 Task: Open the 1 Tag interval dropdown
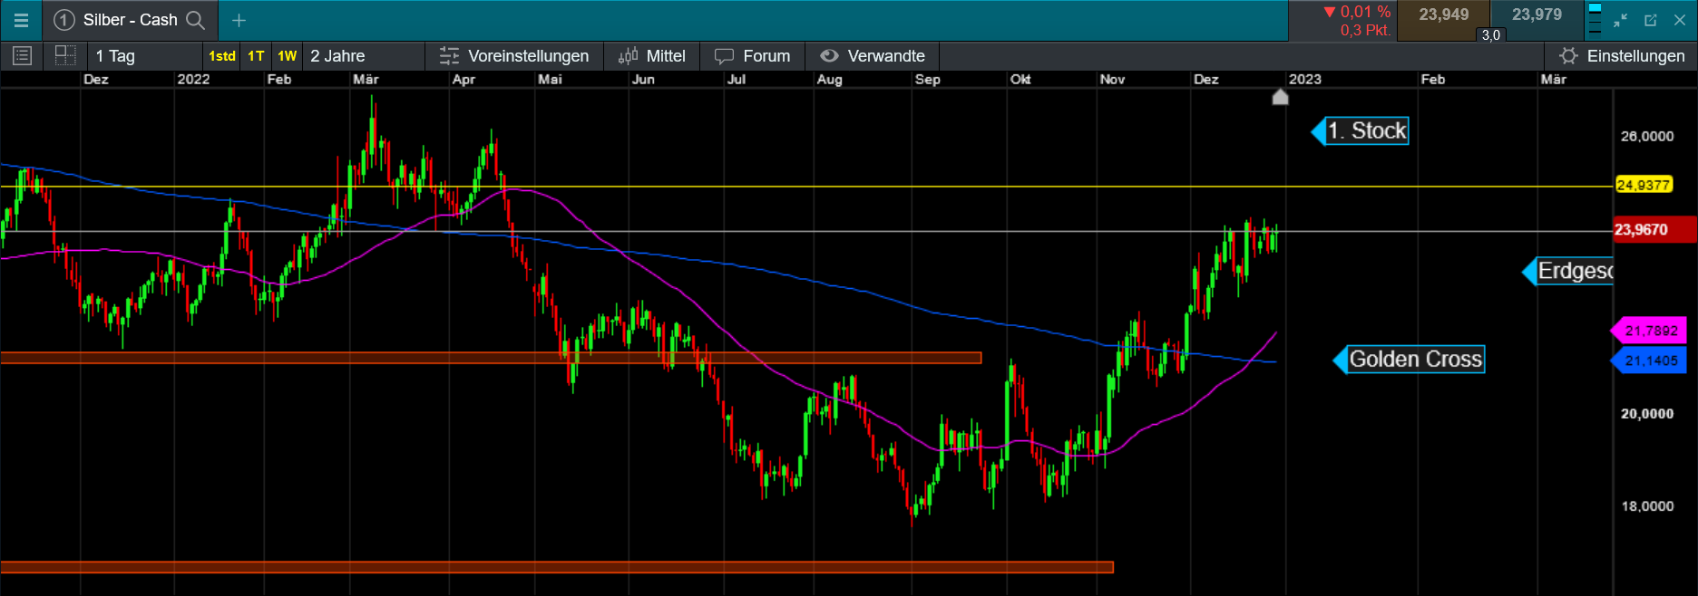145,56
